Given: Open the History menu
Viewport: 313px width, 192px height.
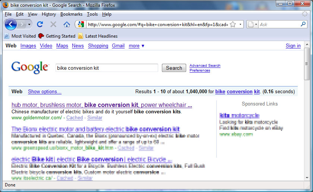Looking at the screenshot, I should coord(49,14).
